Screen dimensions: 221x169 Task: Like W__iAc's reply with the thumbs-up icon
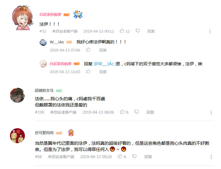tap(88, 49)
